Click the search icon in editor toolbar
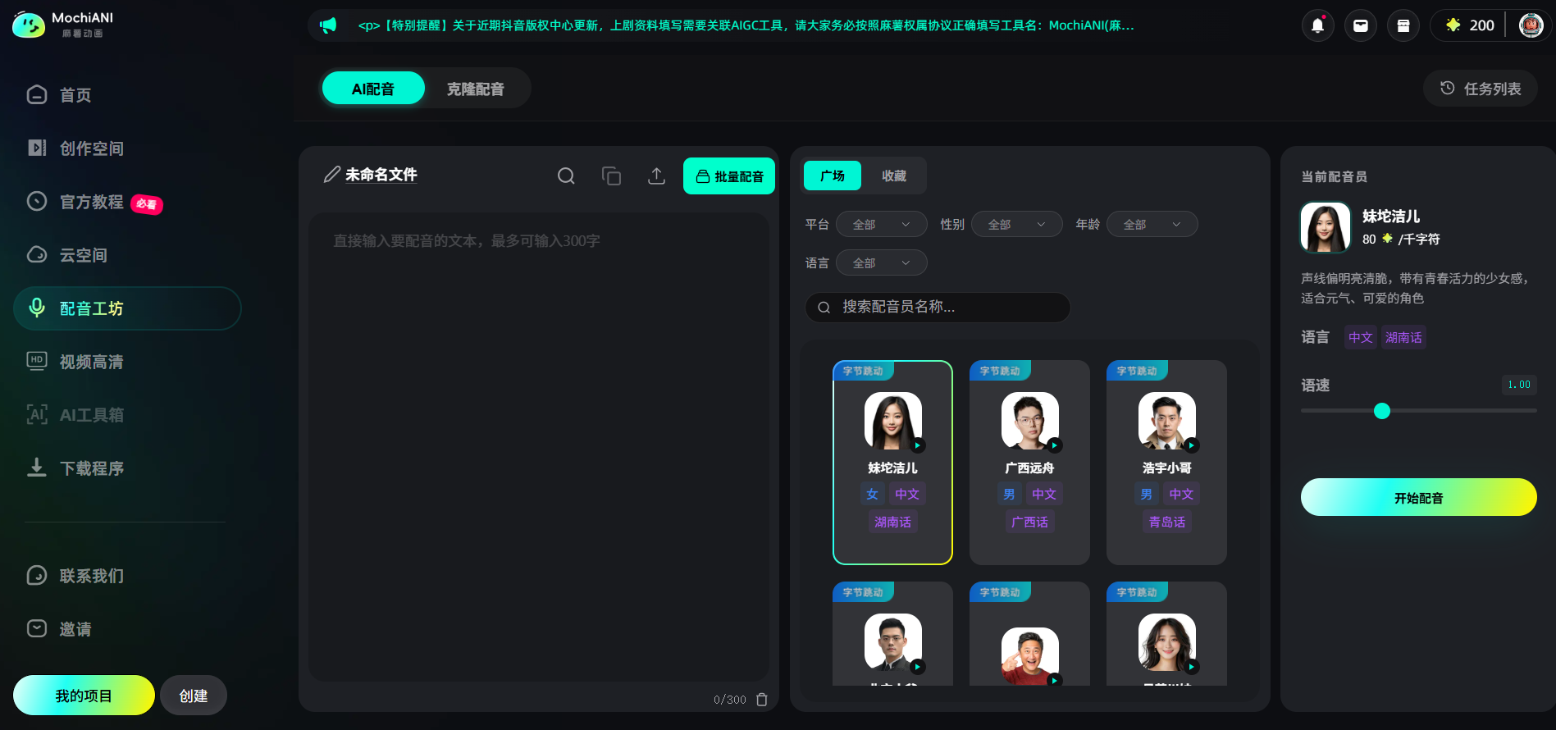 (566, 176)
